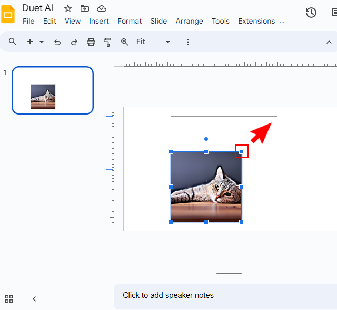Click the bottom-middle image handle
337x310 pixels.
tap(206, 222)
